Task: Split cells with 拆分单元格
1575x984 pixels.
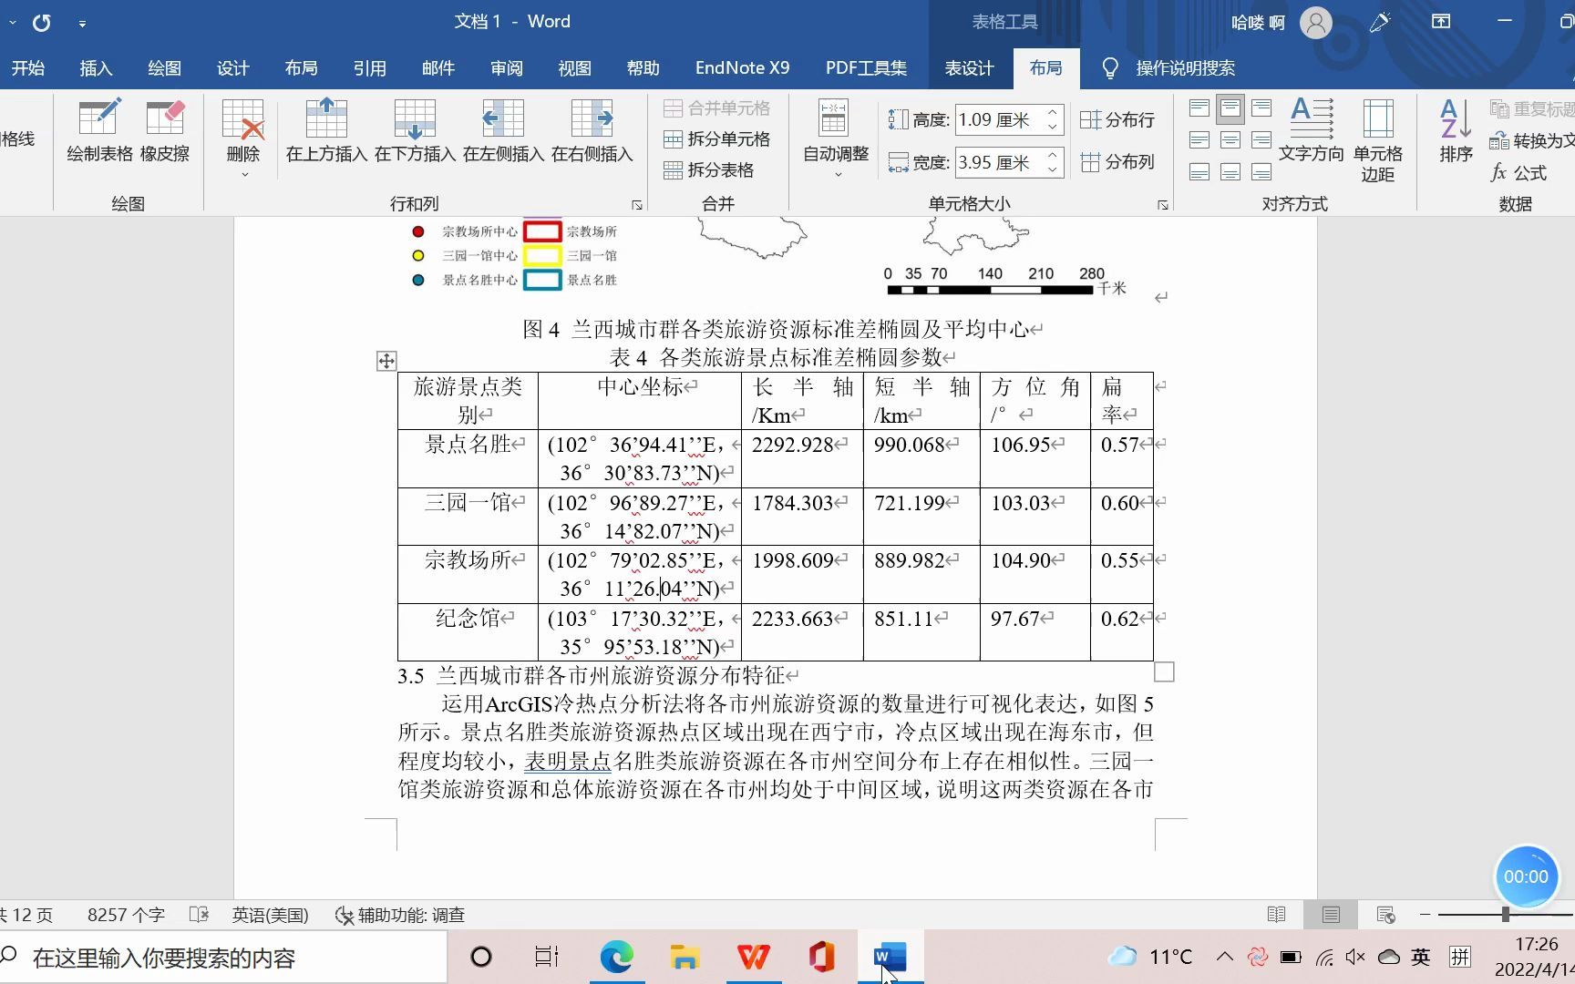Action: [x=718, y=139]
